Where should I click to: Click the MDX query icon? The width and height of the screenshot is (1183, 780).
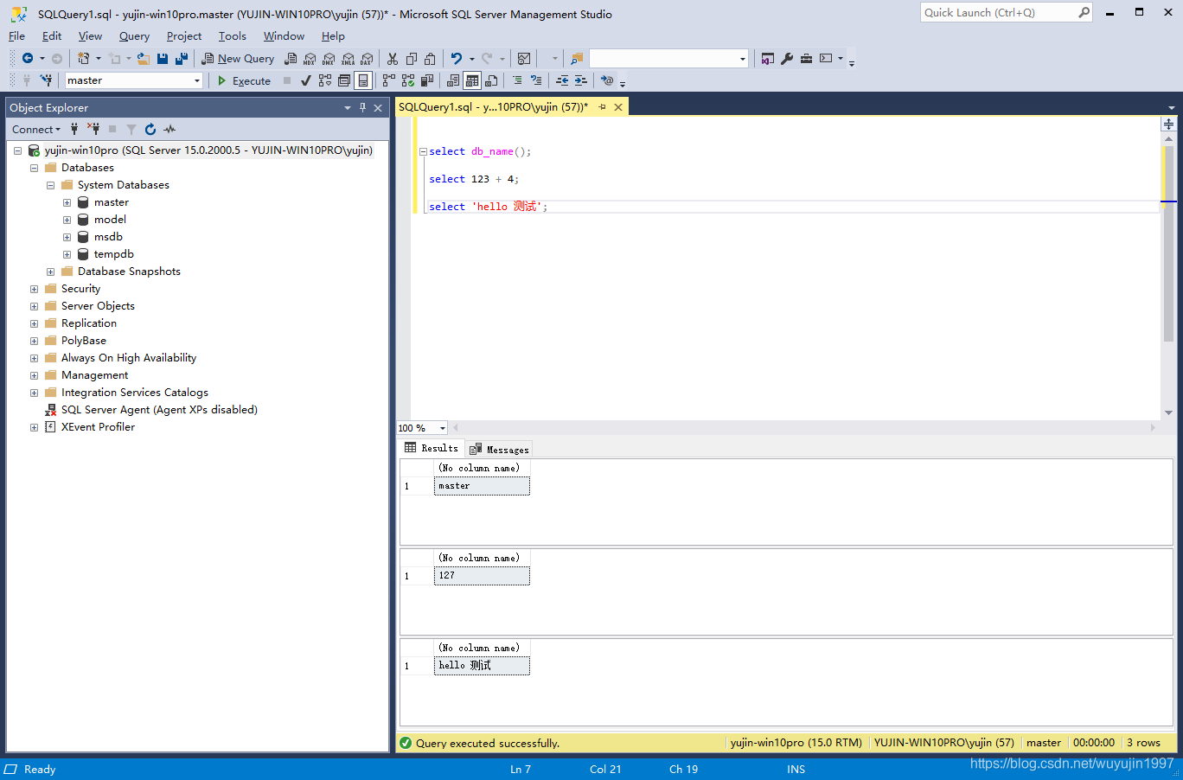[310, 59]
